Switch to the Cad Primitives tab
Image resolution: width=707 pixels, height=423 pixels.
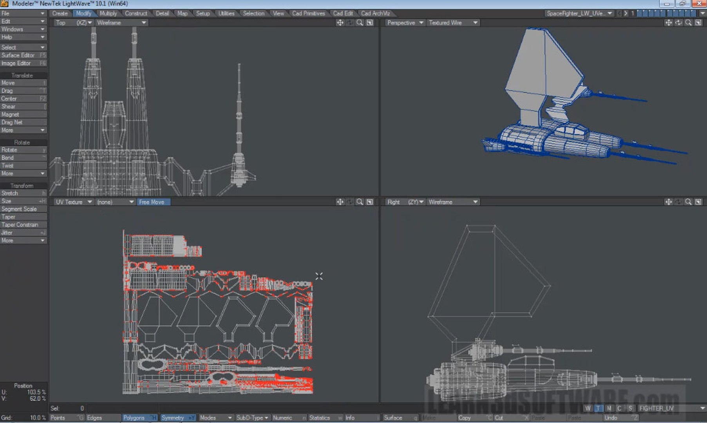309,13
